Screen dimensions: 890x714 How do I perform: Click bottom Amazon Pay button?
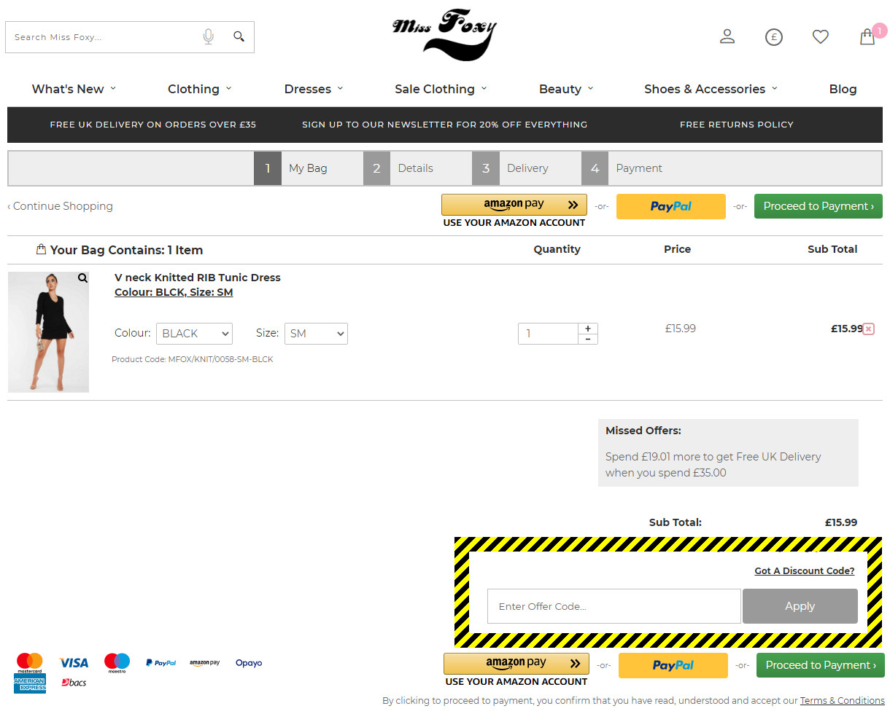click(516, 664)
